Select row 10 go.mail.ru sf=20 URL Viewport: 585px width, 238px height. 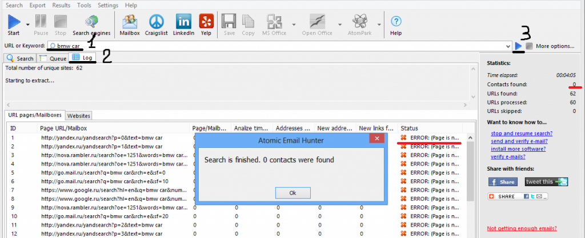[x=105, y=216]
